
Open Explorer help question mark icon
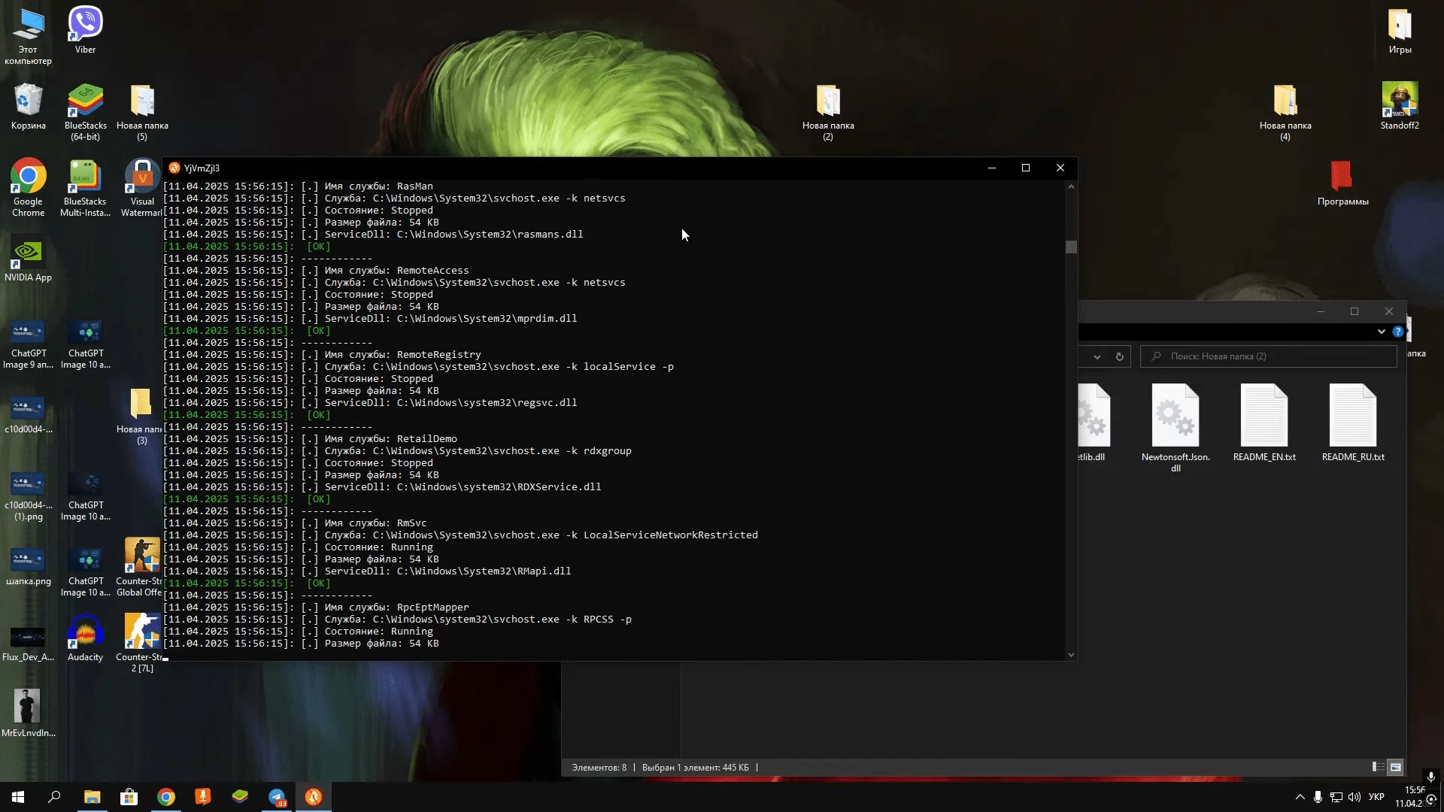pos(1397,332)
